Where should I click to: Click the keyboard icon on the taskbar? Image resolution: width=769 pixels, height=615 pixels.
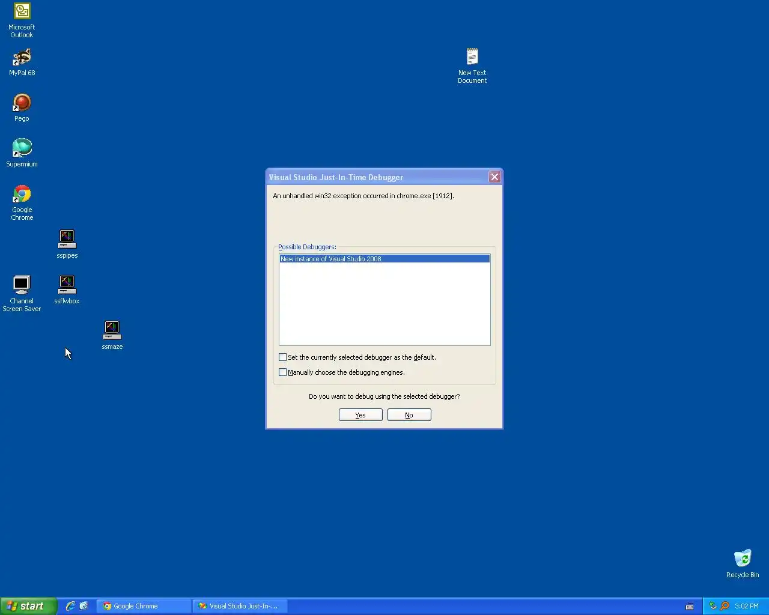pos(690,606)
